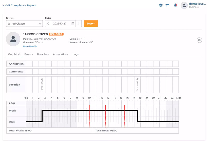
Task: Open the calendar date picker icon
Action: 73,24
